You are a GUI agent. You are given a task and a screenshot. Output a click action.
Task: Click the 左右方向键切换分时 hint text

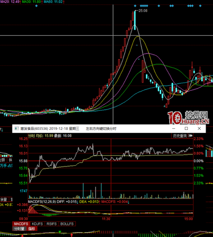(101, 129)
